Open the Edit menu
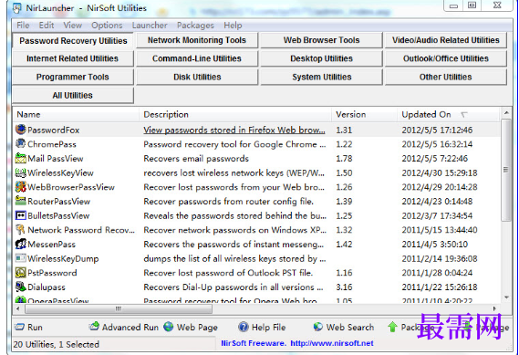This screenshot has width=519, height=355. [x=47, y=26]
